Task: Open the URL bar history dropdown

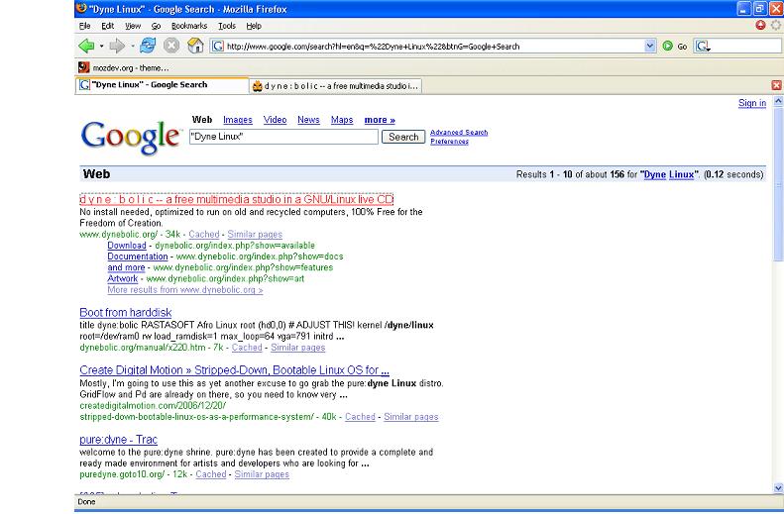Action: [650, 46]
